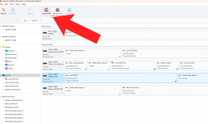Open the Help menu

pyautogui.click(x=24, y=4)
